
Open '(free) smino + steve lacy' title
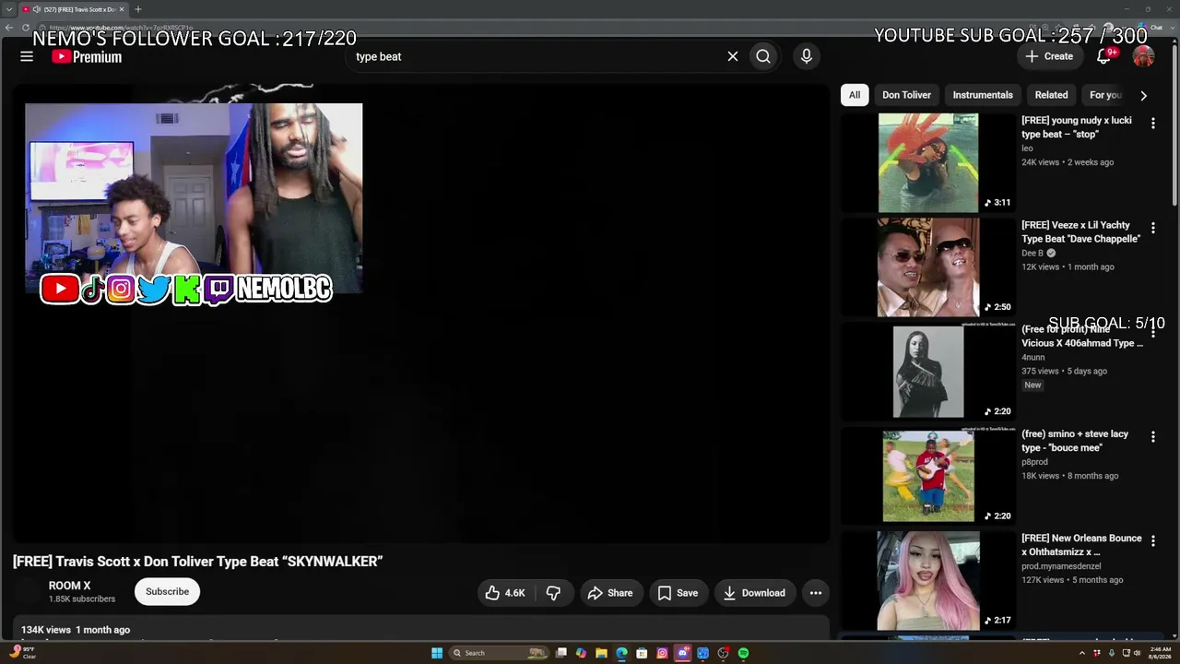coord(1075,441)
